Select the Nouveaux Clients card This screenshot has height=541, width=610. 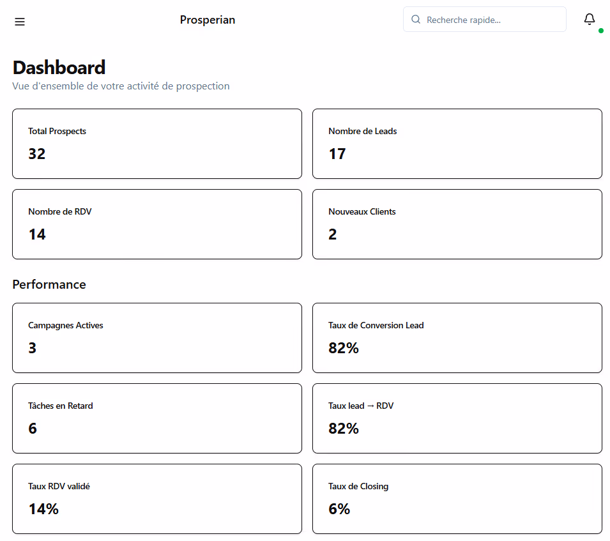click(457, 224)
